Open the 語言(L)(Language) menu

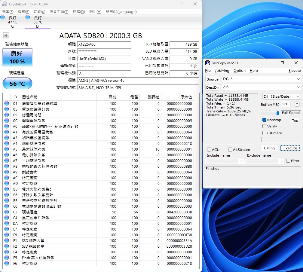(x=121, y=12)
